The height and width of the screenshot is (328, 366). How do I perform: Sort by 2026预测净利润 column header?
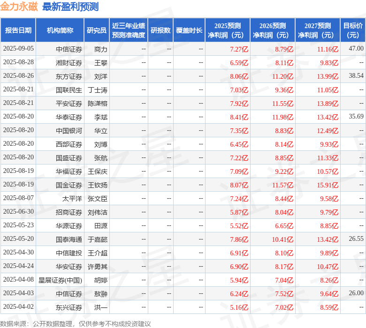(x=273, y=30)
